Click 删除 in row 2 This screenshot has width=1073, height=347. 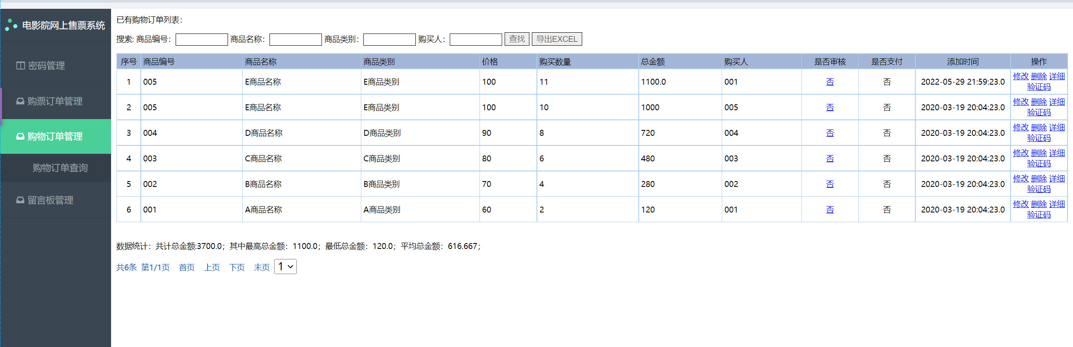(x=1039, y=102)
